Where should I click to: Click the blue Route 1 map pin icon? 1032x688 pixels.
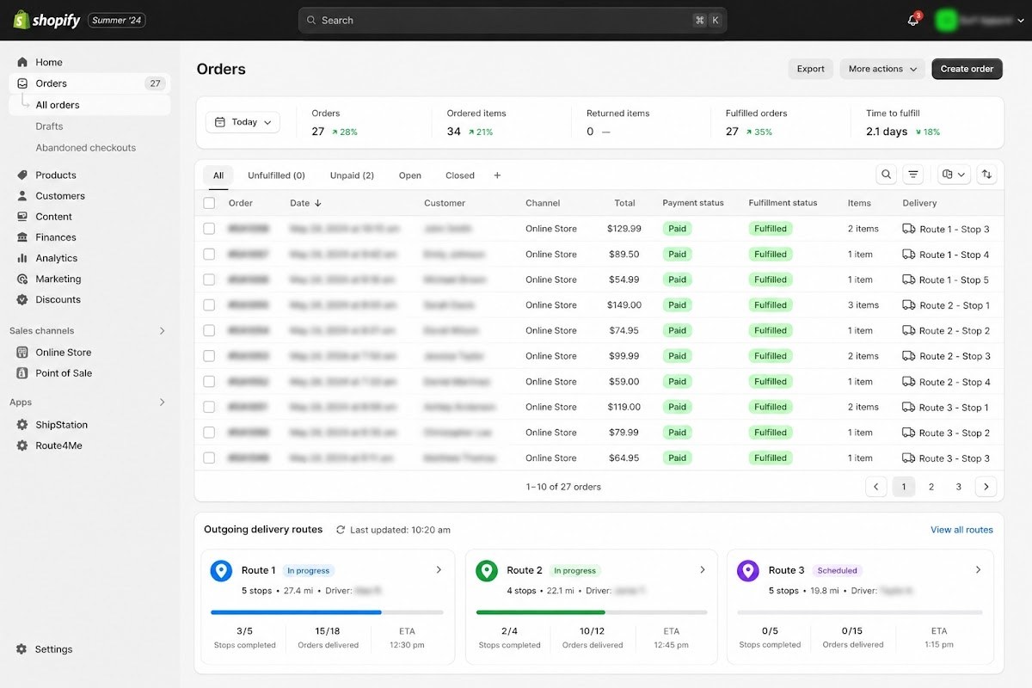(x=222, y=571)
